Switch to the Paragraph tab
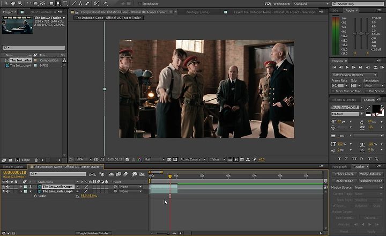Screen dimensions: 386x236 coord(339,167)
